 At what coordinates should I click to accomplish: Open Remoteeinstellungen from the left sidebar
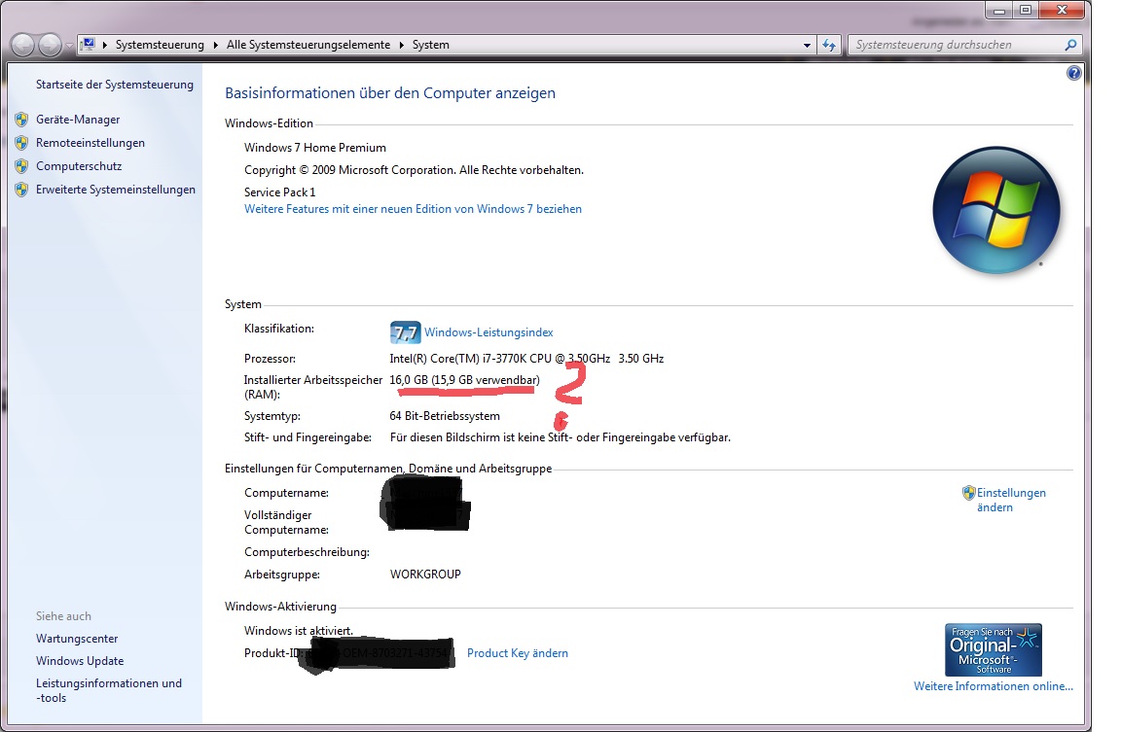pos(90,143)
